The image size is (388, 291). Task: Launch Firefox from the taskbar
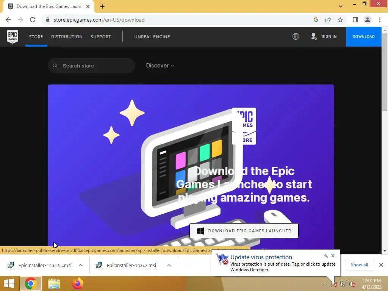click(77, 283)
